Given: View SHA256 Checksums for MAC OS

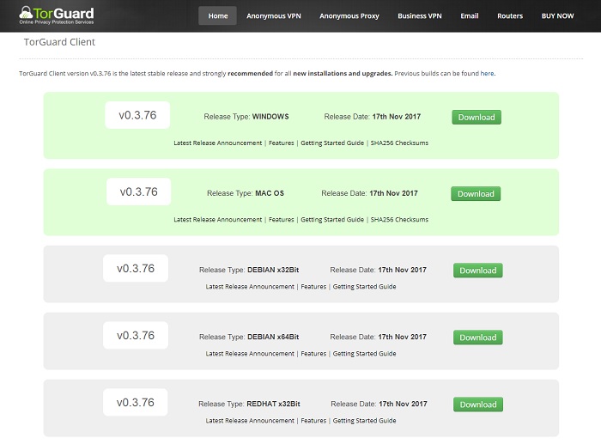Looking at the screenshot, I should pos(399,220).
